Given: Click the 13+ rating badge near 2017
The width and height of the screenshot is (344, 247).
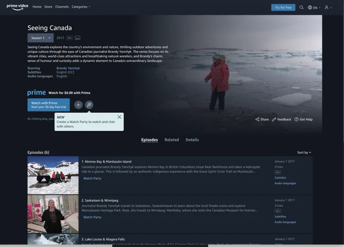Looking at the screenshot, I should coord(69,38).
